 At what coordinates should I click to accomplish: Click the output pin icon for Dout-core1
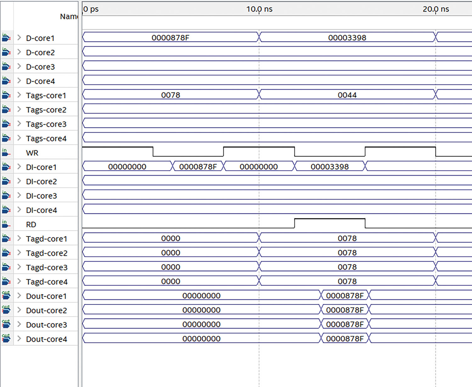click(x=6, y=296)
